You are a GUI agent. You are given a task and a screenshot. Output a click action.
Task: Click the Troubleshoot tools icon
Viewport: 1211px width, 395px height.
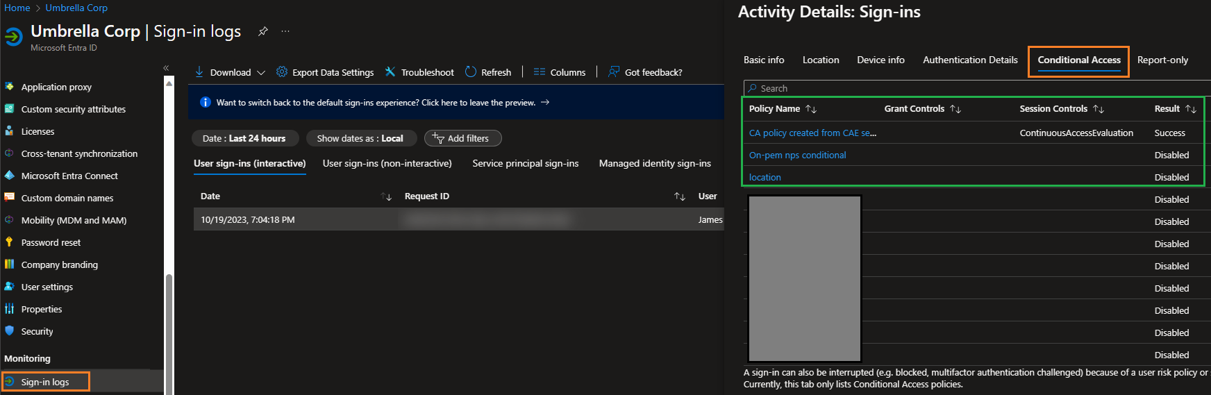[x=390, y=72]
